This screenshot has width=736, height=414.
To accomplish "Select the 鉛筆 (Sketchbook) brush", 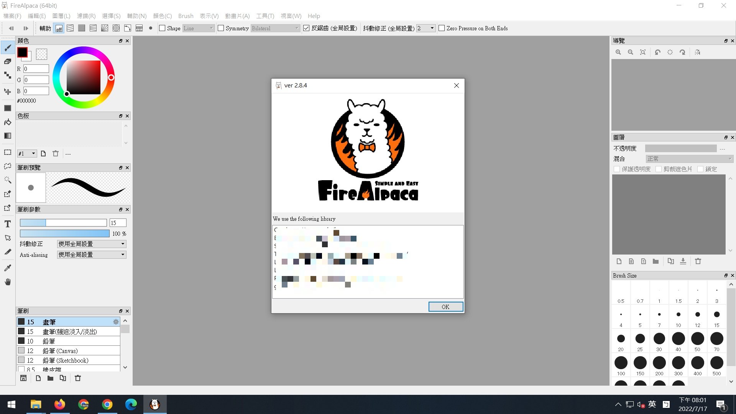I will point(69,360).
